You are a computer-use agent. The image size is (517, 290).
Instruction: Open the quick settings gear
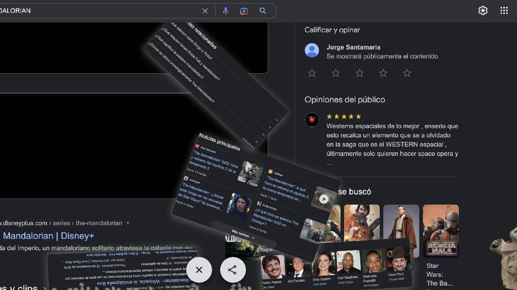click(483, 10)
